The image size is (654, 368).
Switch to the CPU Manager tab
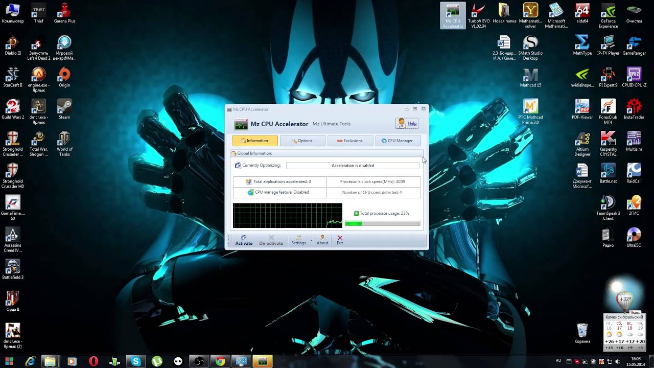click(x=398, y=141)
